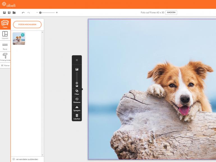Image resolution: width=216 pixels, height=162 pixels.
Task: Zoom out with the minus icon
Action: (x=37, y=13)
